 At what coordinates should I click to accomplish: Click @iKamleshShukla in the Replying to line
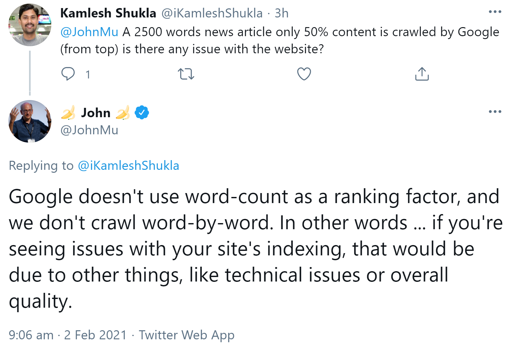click(x=128, y=166)
